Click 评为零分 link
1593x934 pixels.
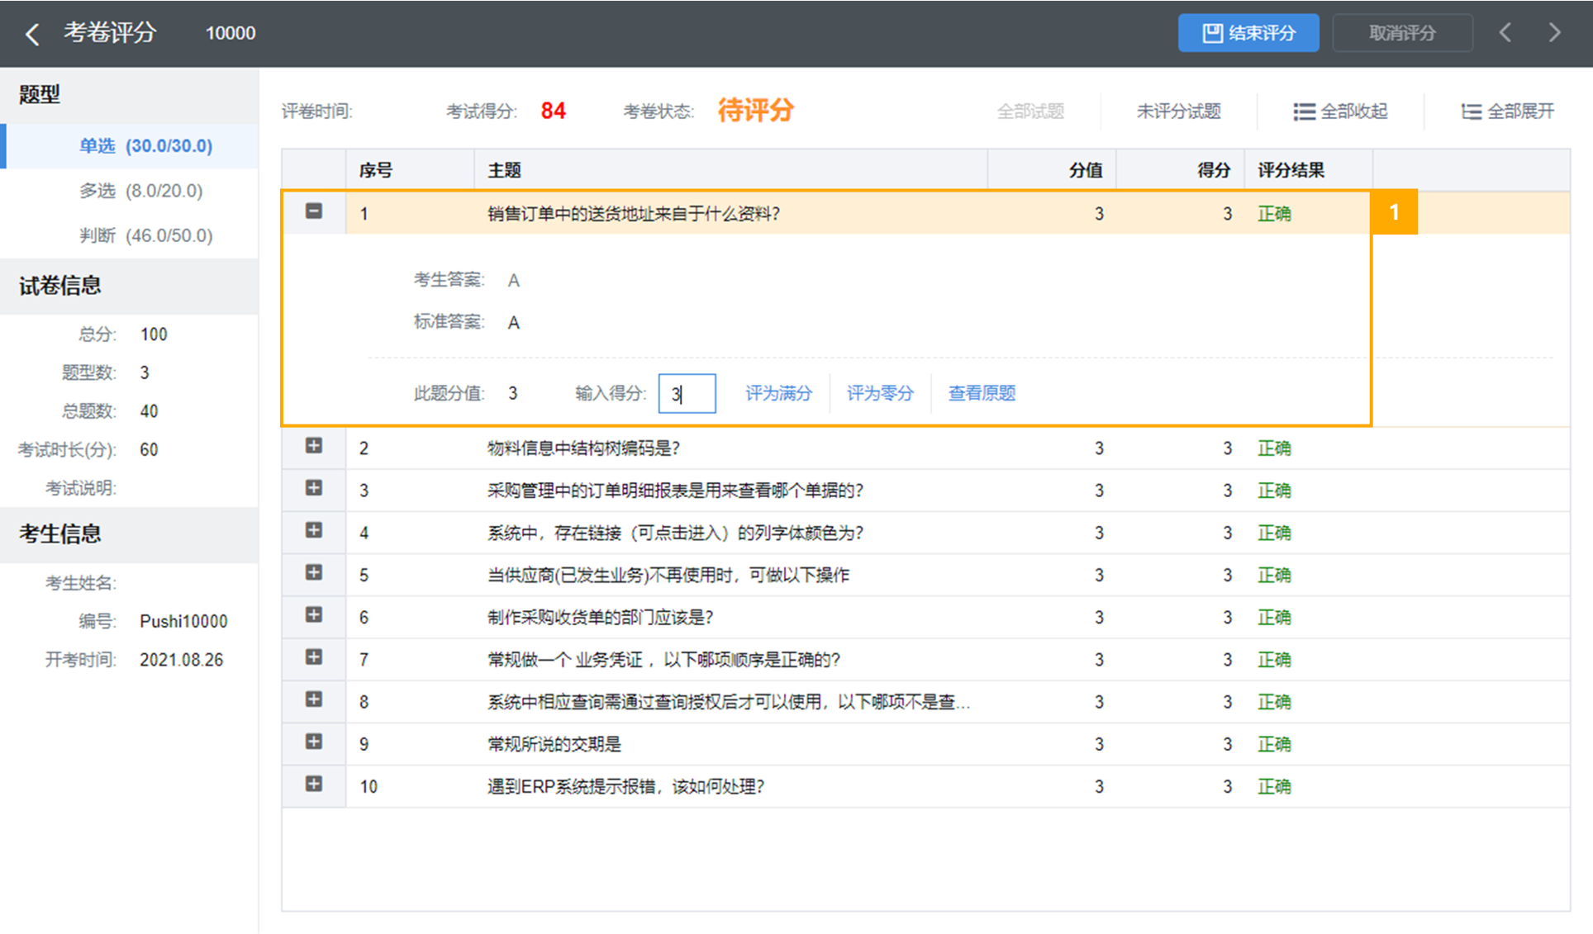click(x=880, y=393)
